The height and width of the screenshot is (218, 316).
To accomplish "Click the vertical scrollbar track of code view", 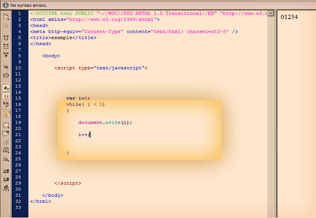I will pos(271,117).
